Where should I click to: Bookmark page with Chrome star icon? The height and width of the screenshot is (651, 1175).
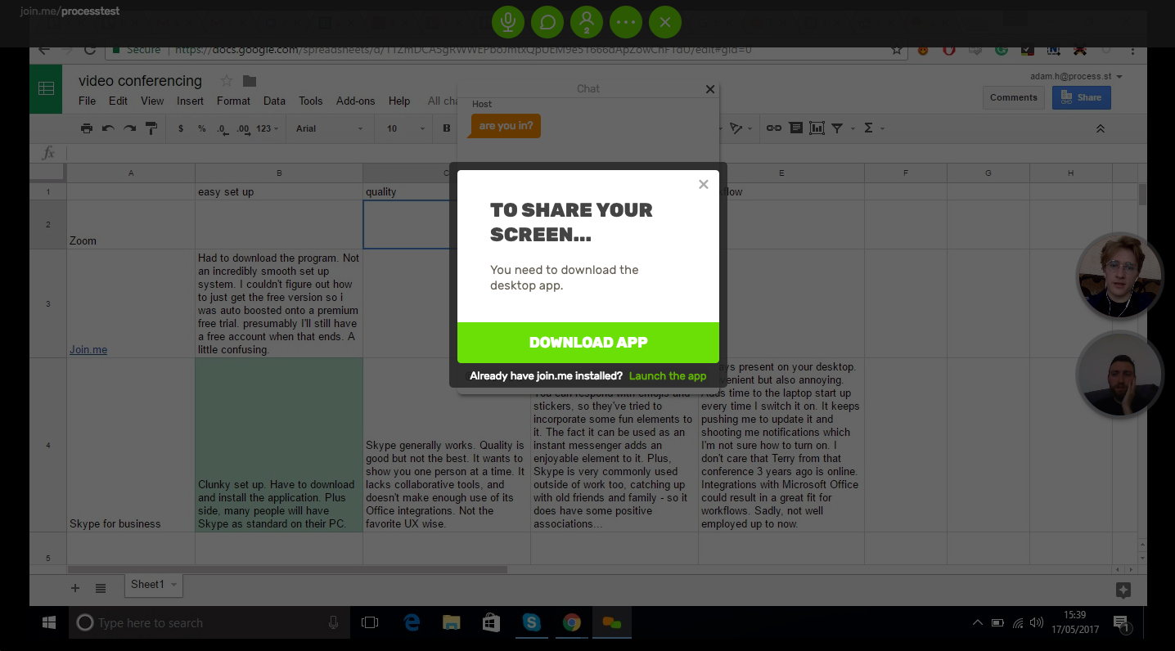point(897,50)
